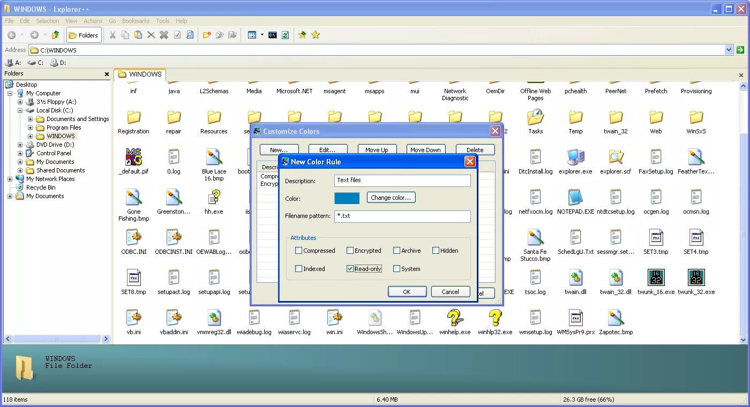
Task: Open a command prompt via the C:\ toolbar icon
Action: (272, 35)
